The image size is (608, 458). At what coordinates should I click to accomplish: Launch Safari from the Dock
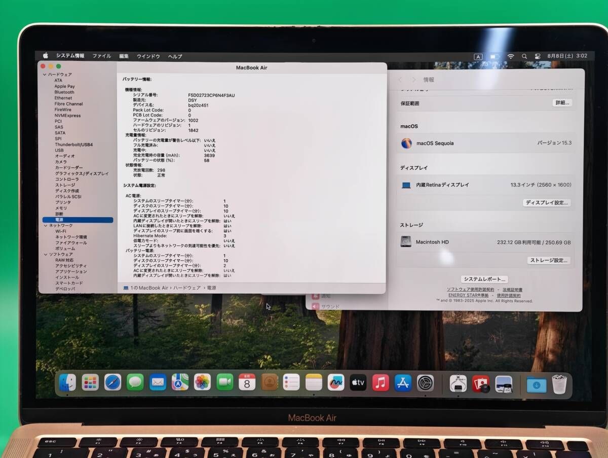(x=112, y=382)
